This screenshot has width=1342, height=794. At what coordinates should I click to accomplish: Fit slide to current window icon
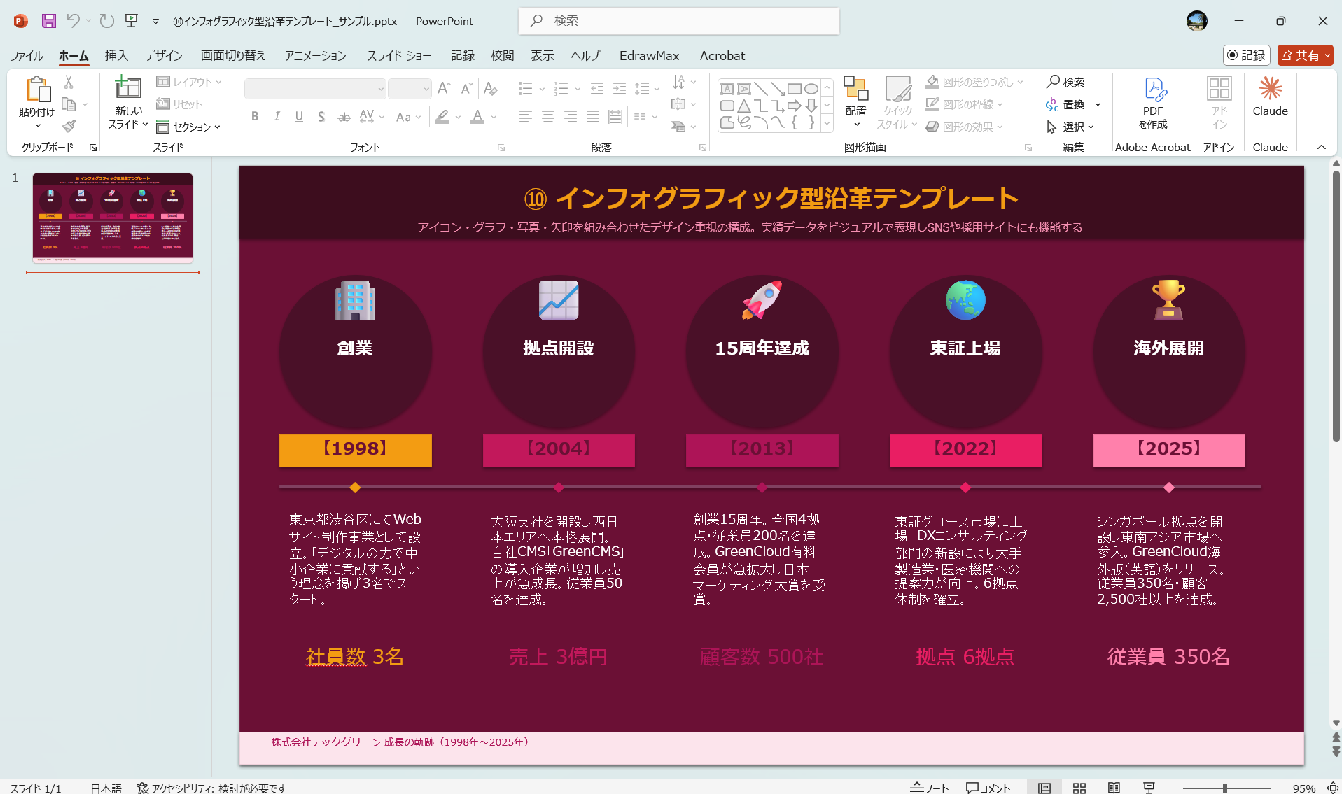1333,788
